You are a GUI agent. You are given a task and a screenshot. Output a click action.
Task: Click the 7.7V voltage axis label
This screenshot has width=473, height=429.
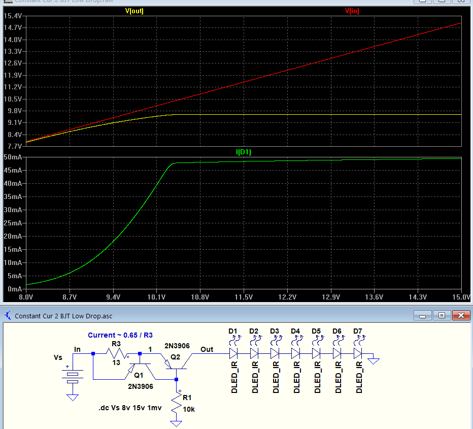[15, 146]
